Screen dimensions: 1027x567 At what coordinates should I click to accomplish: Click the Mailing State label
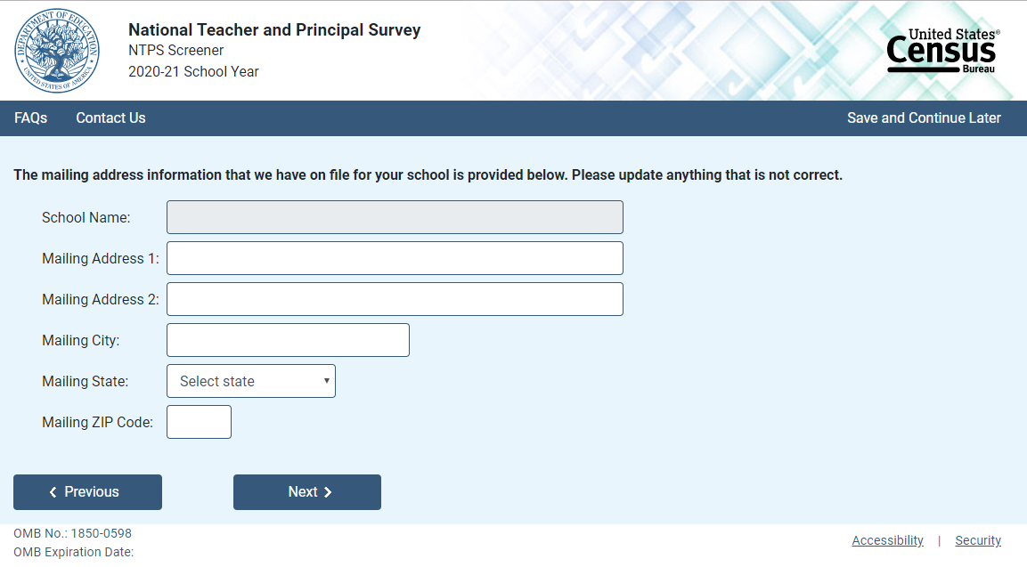click(x=85, y=381)
